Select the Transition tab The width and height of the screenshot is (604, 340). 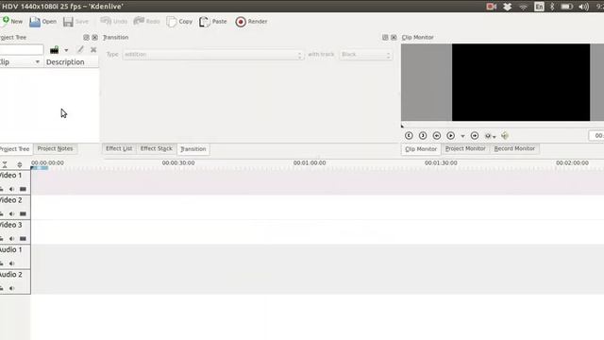[193, 149]
